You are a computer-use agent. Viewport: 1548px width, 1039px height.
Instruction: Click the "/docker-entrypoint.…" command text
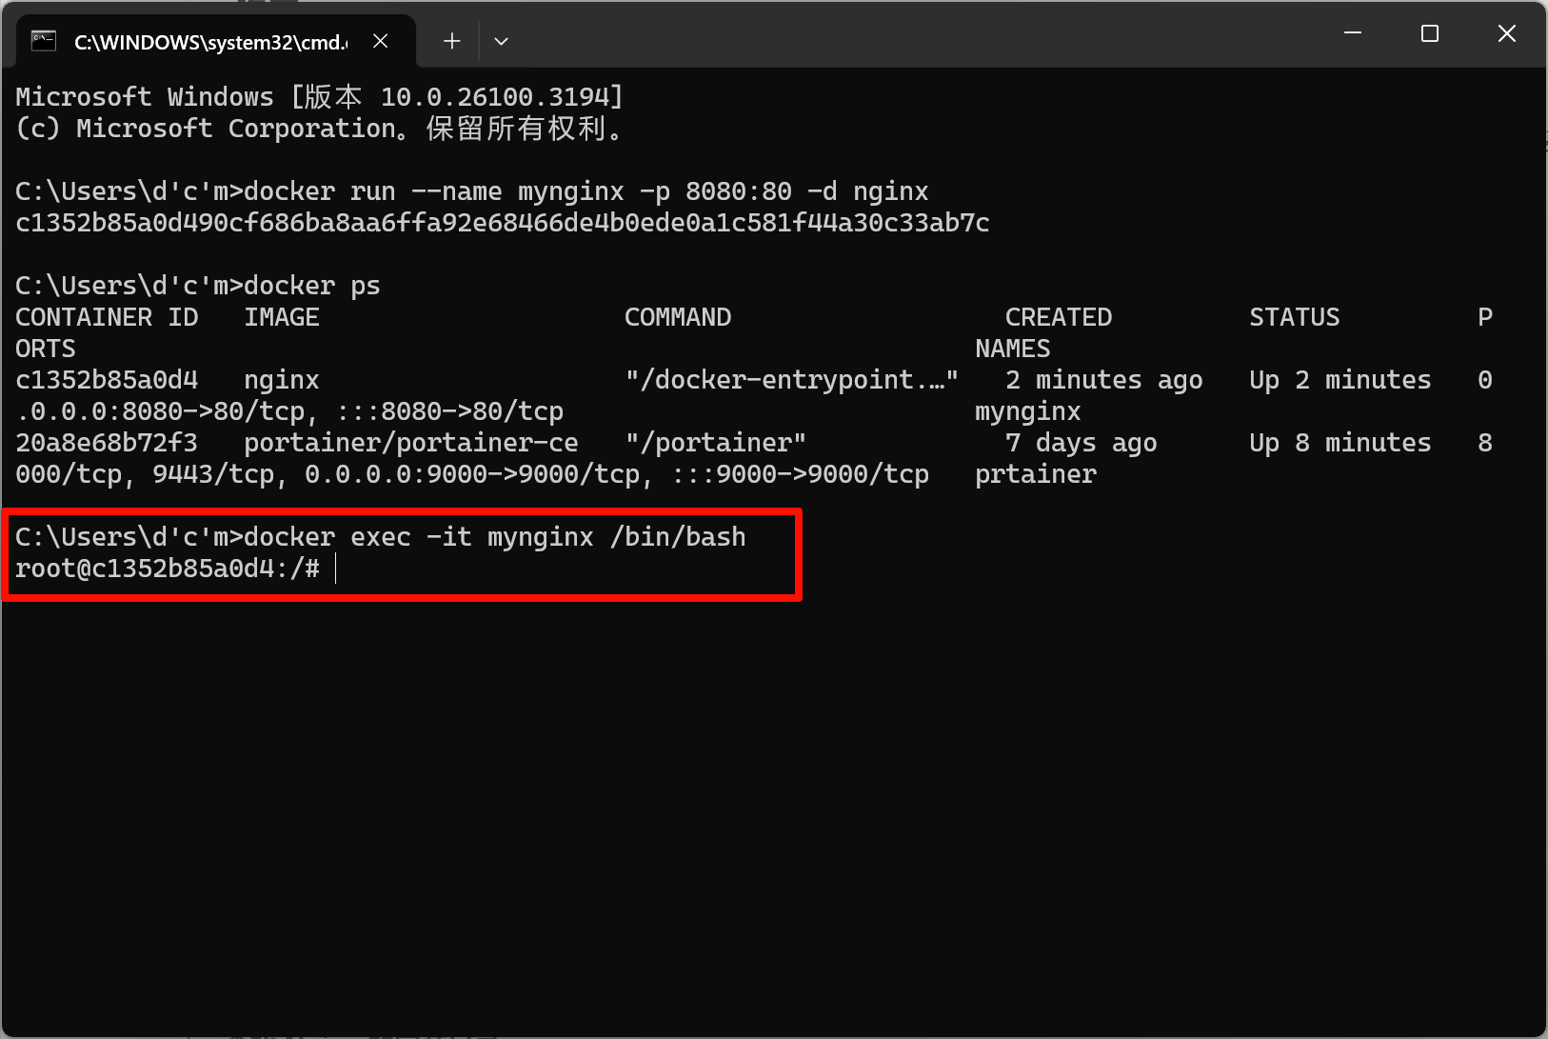point(791,380)
